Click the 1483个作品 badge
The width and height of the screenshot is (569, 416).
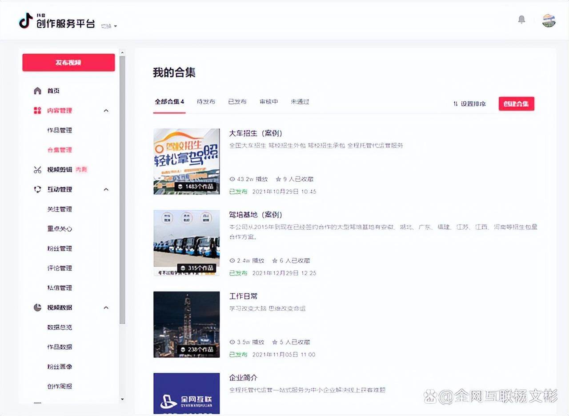point(195,187)
